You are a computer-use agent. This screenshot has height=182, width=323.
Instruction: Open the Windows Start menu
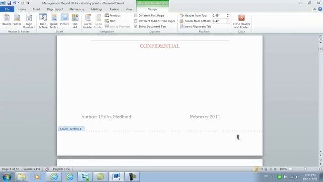pos(7,177)
